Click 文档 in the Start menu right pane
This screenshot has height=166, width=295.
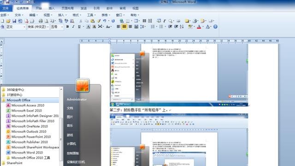coord(70,108)
